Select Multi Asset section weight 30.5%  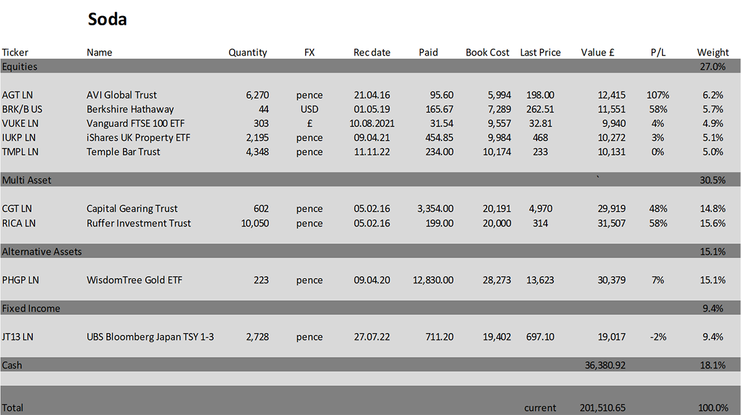point(712,180)
